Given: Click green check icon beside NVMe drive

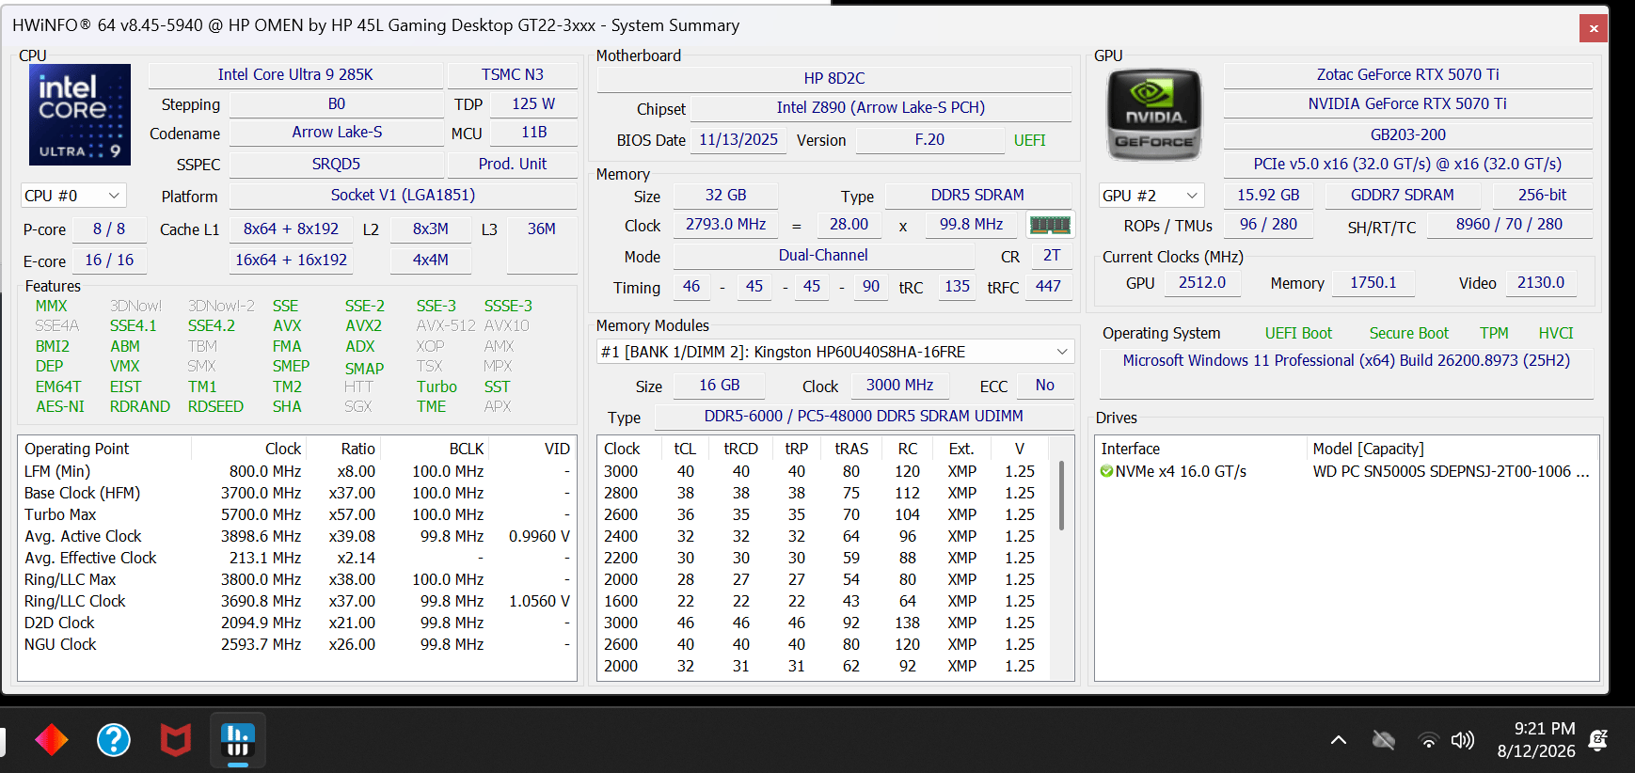Looking at the screenshot, I should (1106, 471).
